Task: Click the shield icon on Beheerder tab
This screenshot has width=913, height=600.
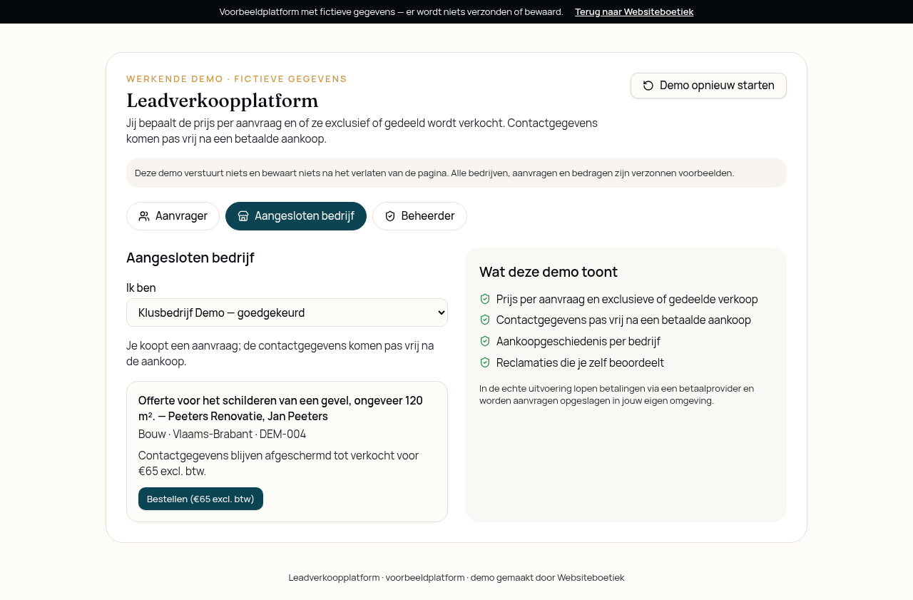Action: pos(390,216)
